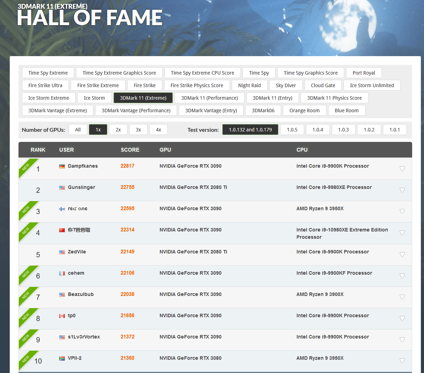Viewport: 424px width, 373px height.
Task: Select test version 1.0.4
Action: tap(318, 130)
